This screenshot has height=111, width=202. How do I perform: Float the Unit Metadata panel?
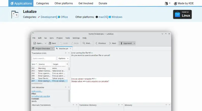[x=66, y=87]
